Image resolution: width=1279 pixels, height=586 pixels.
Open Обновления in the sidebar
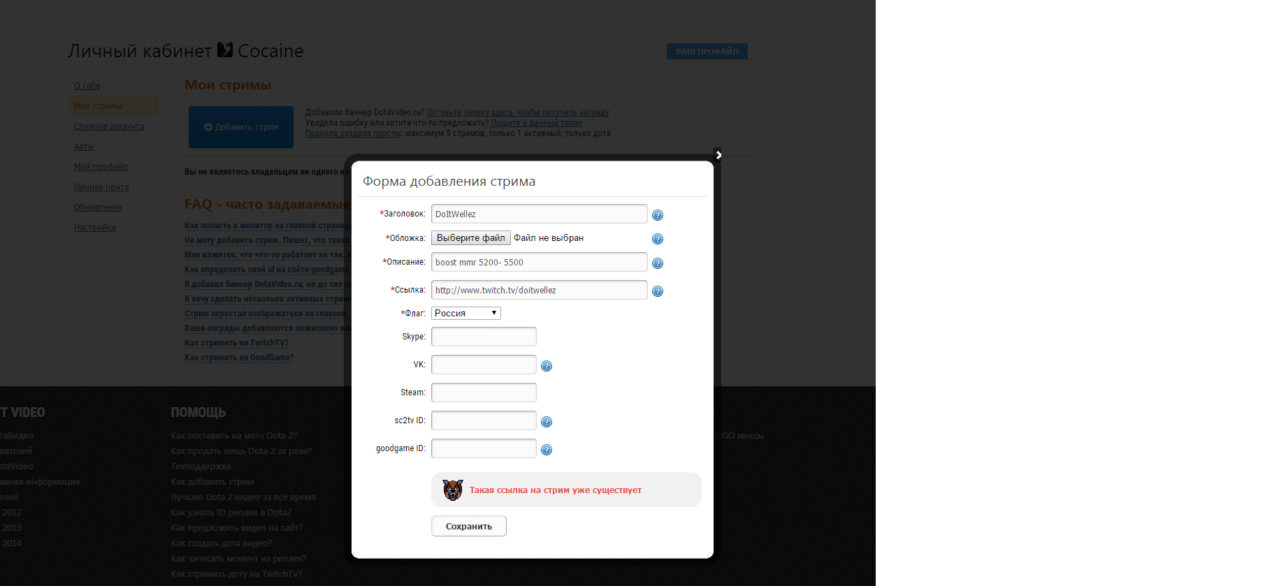point(98,207)
